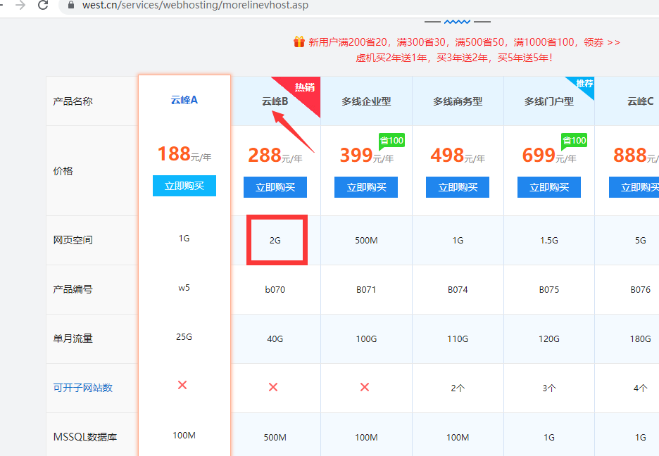Select the 多线商务型 product header
Image resolution: width=659 pixels, height=456 pixels.
[458, 101]
